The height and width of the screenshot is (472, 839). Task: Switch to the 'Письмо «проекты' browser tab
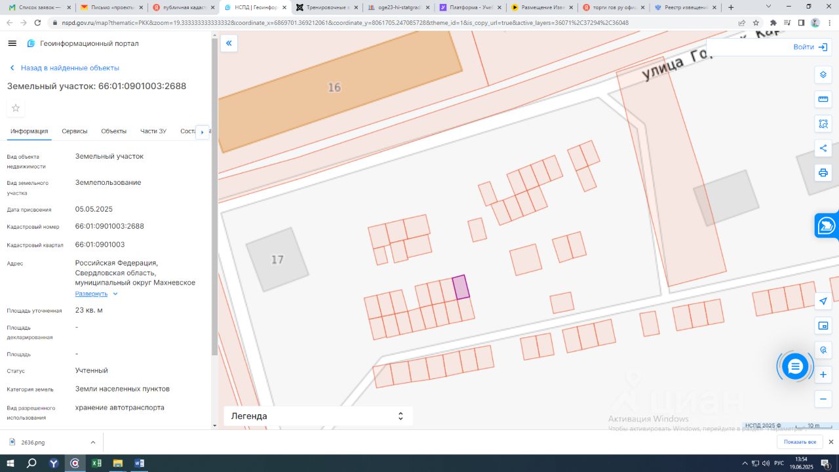(110, 7)
